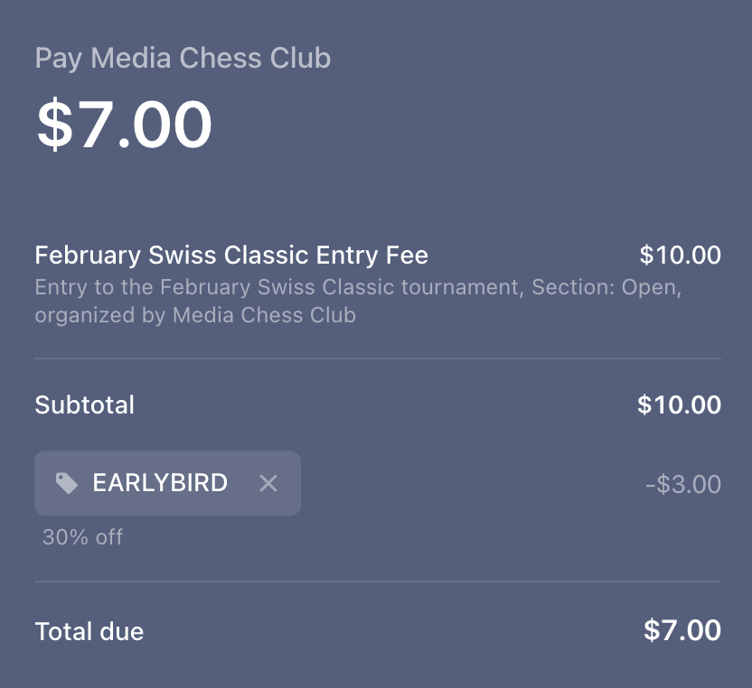
Task: Select the EARLYBIRD coupon code text
Action: coord(160,483)
